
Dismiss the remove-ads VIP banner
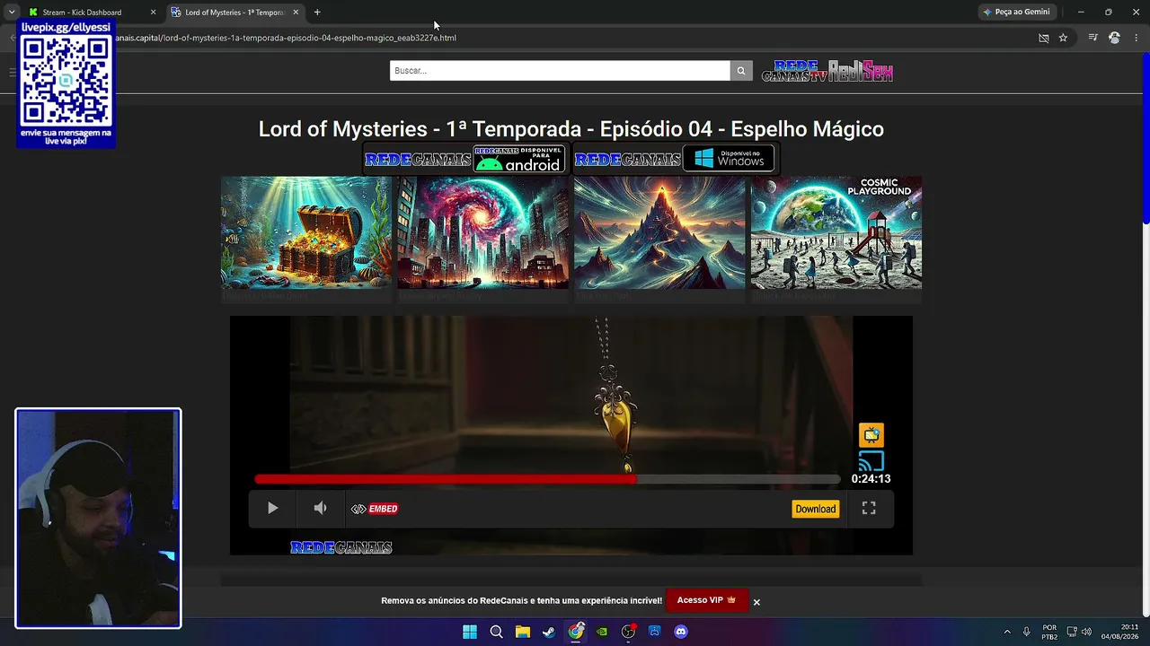click(756, 602)
